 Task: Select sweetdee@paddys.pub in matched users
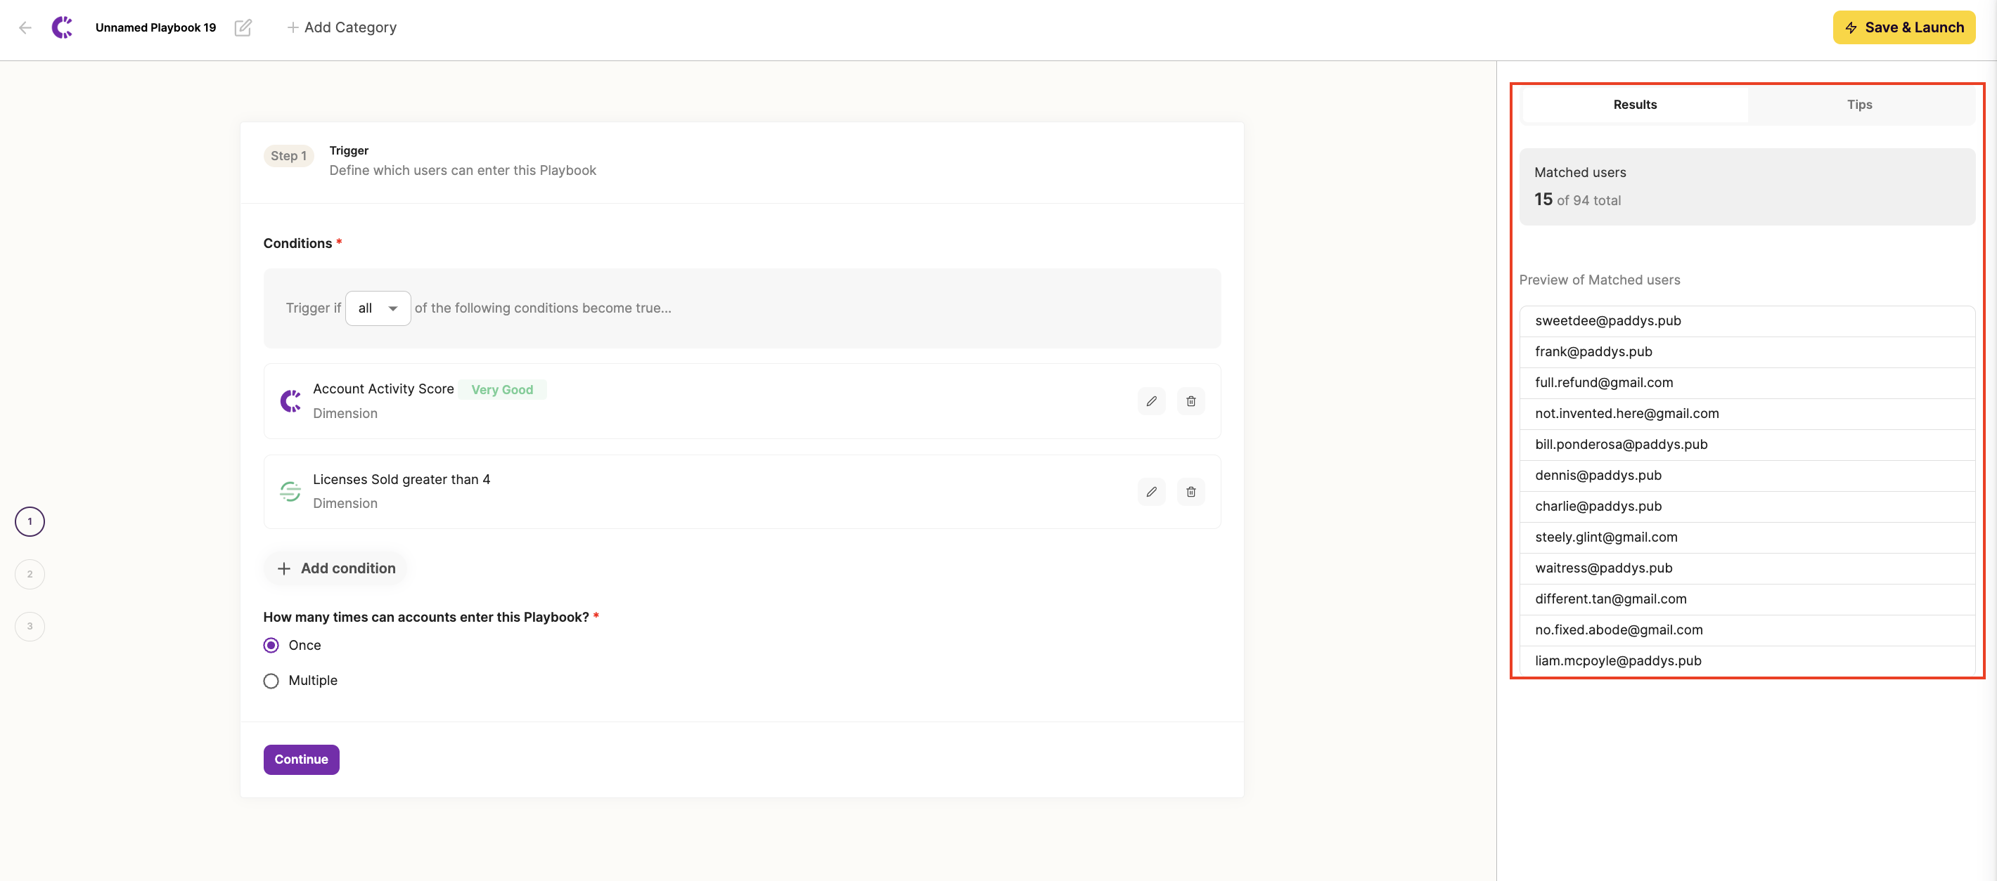1608,321
